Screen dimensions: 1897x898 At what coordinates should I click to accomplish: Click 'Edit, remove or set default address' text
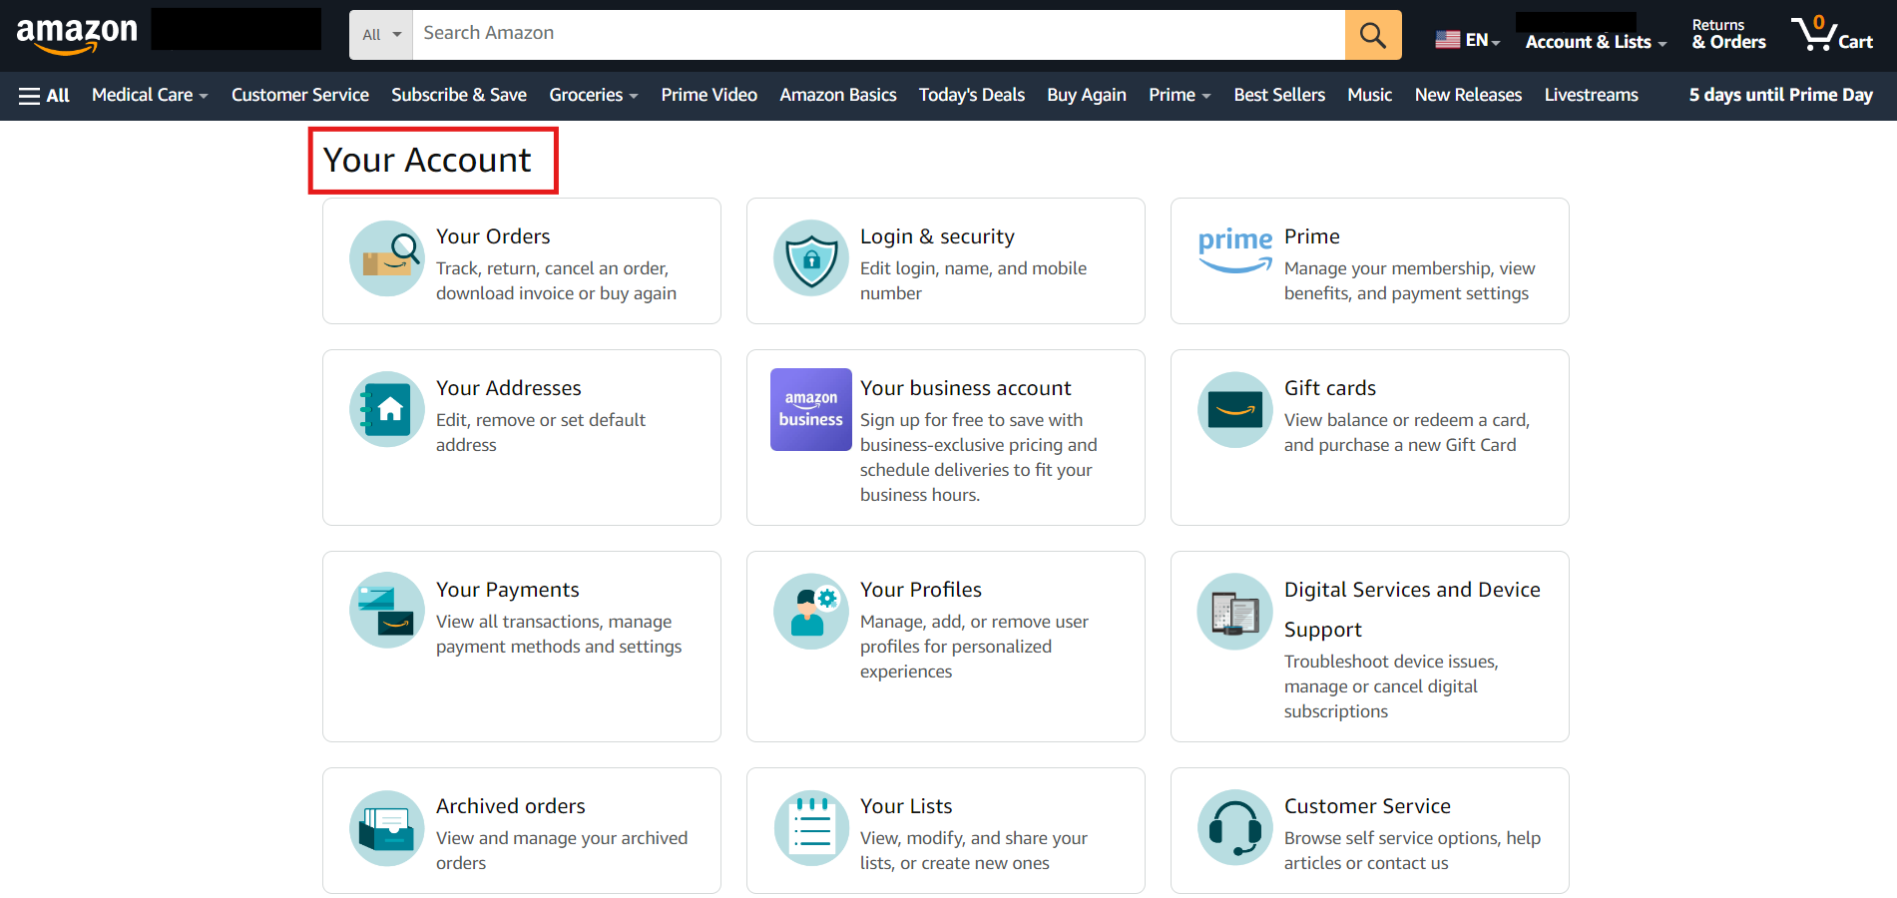click(x=541, y=433)
